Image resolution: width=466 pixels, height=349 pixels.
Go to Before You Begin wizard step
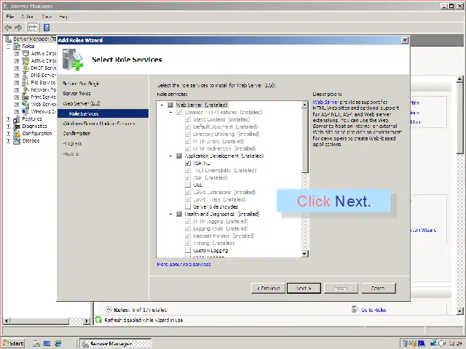(x=81, y=84)
